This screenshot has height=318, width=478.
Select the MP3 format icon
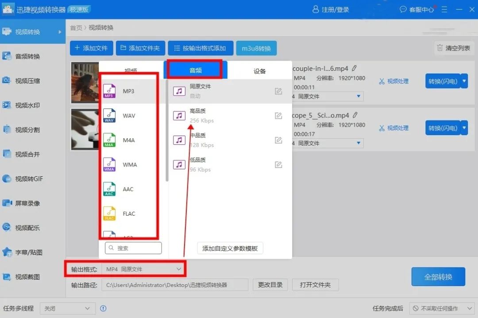point(109,91)
